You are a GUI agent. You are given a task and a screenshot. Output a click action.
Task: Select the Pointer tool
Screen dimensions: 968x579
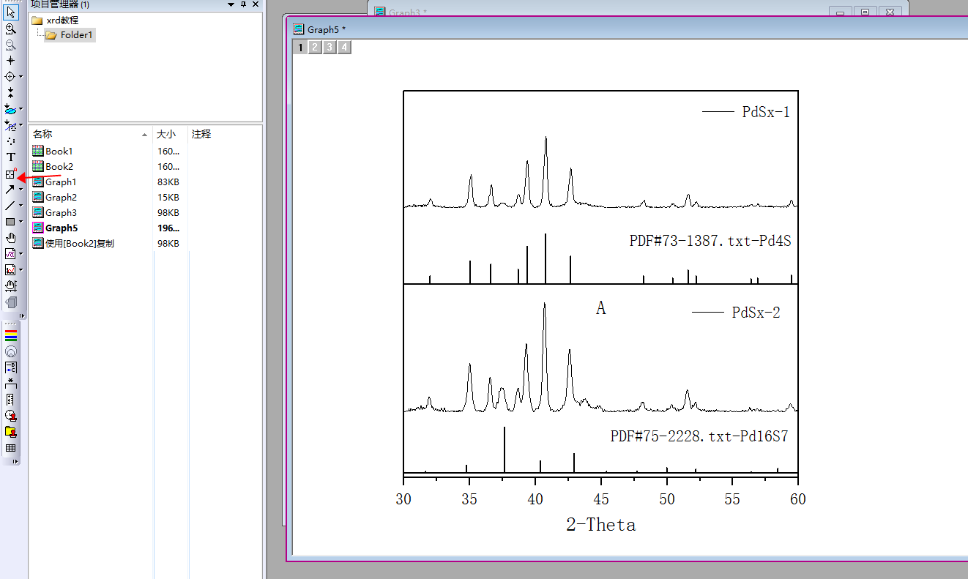tap(10, 12)
